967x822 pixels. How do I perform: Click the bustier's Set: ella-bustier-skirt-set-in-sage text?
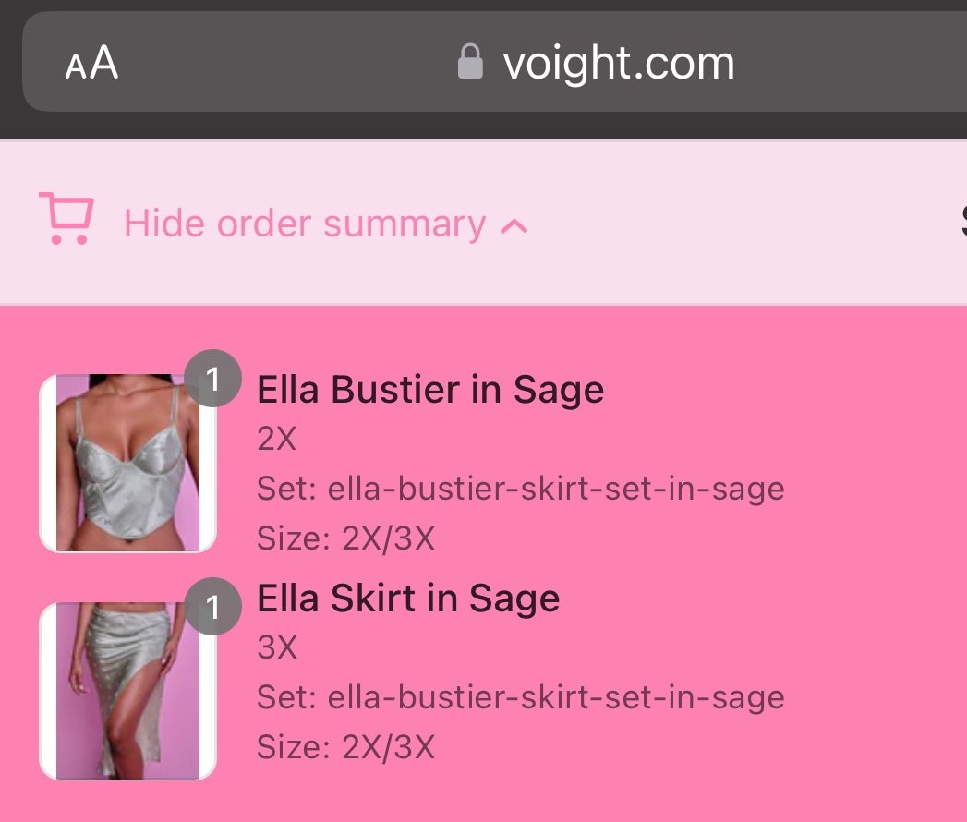pos(521,489)
